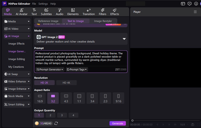Open the Transition tool

point(88,12)
